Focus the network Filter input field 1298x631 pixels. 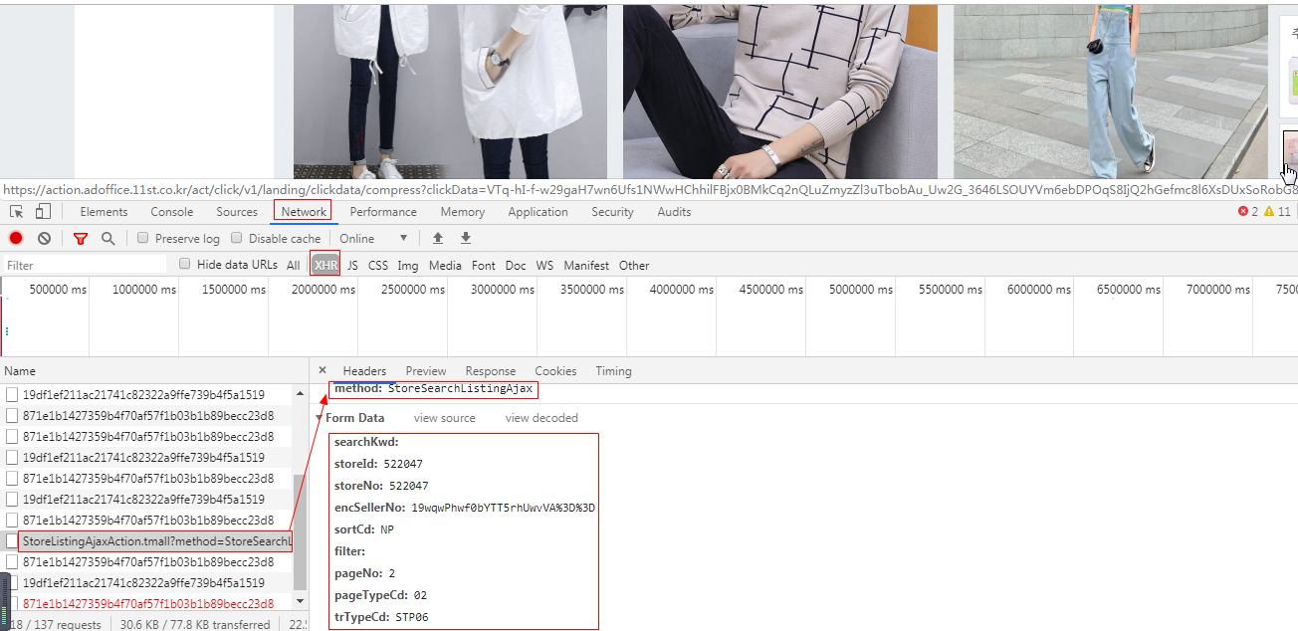click(x=85, y=264)
